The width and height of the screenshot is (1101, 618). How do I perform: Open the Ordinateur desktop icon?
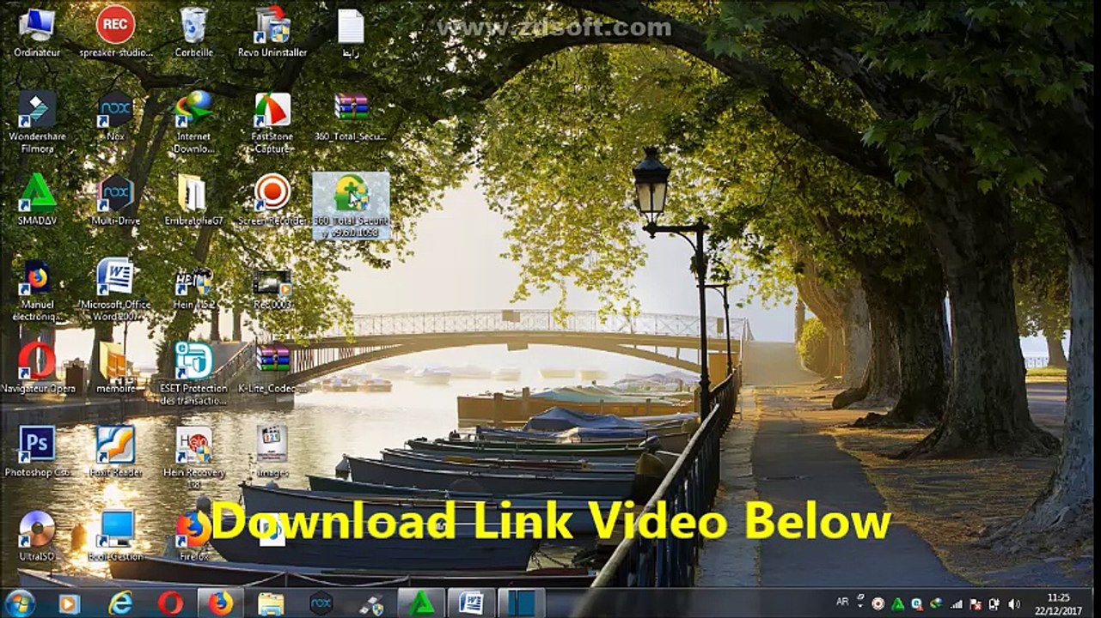[x=36, y=31]
